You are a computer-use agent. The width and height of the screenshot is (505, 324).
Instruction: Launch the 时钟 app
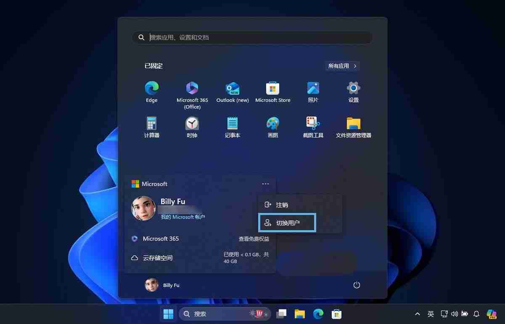point(192,124)
